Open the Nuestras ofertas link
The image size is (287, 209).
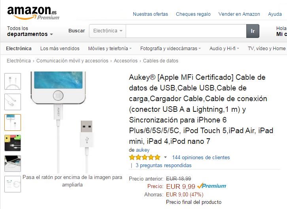click(x=150, y=14)
